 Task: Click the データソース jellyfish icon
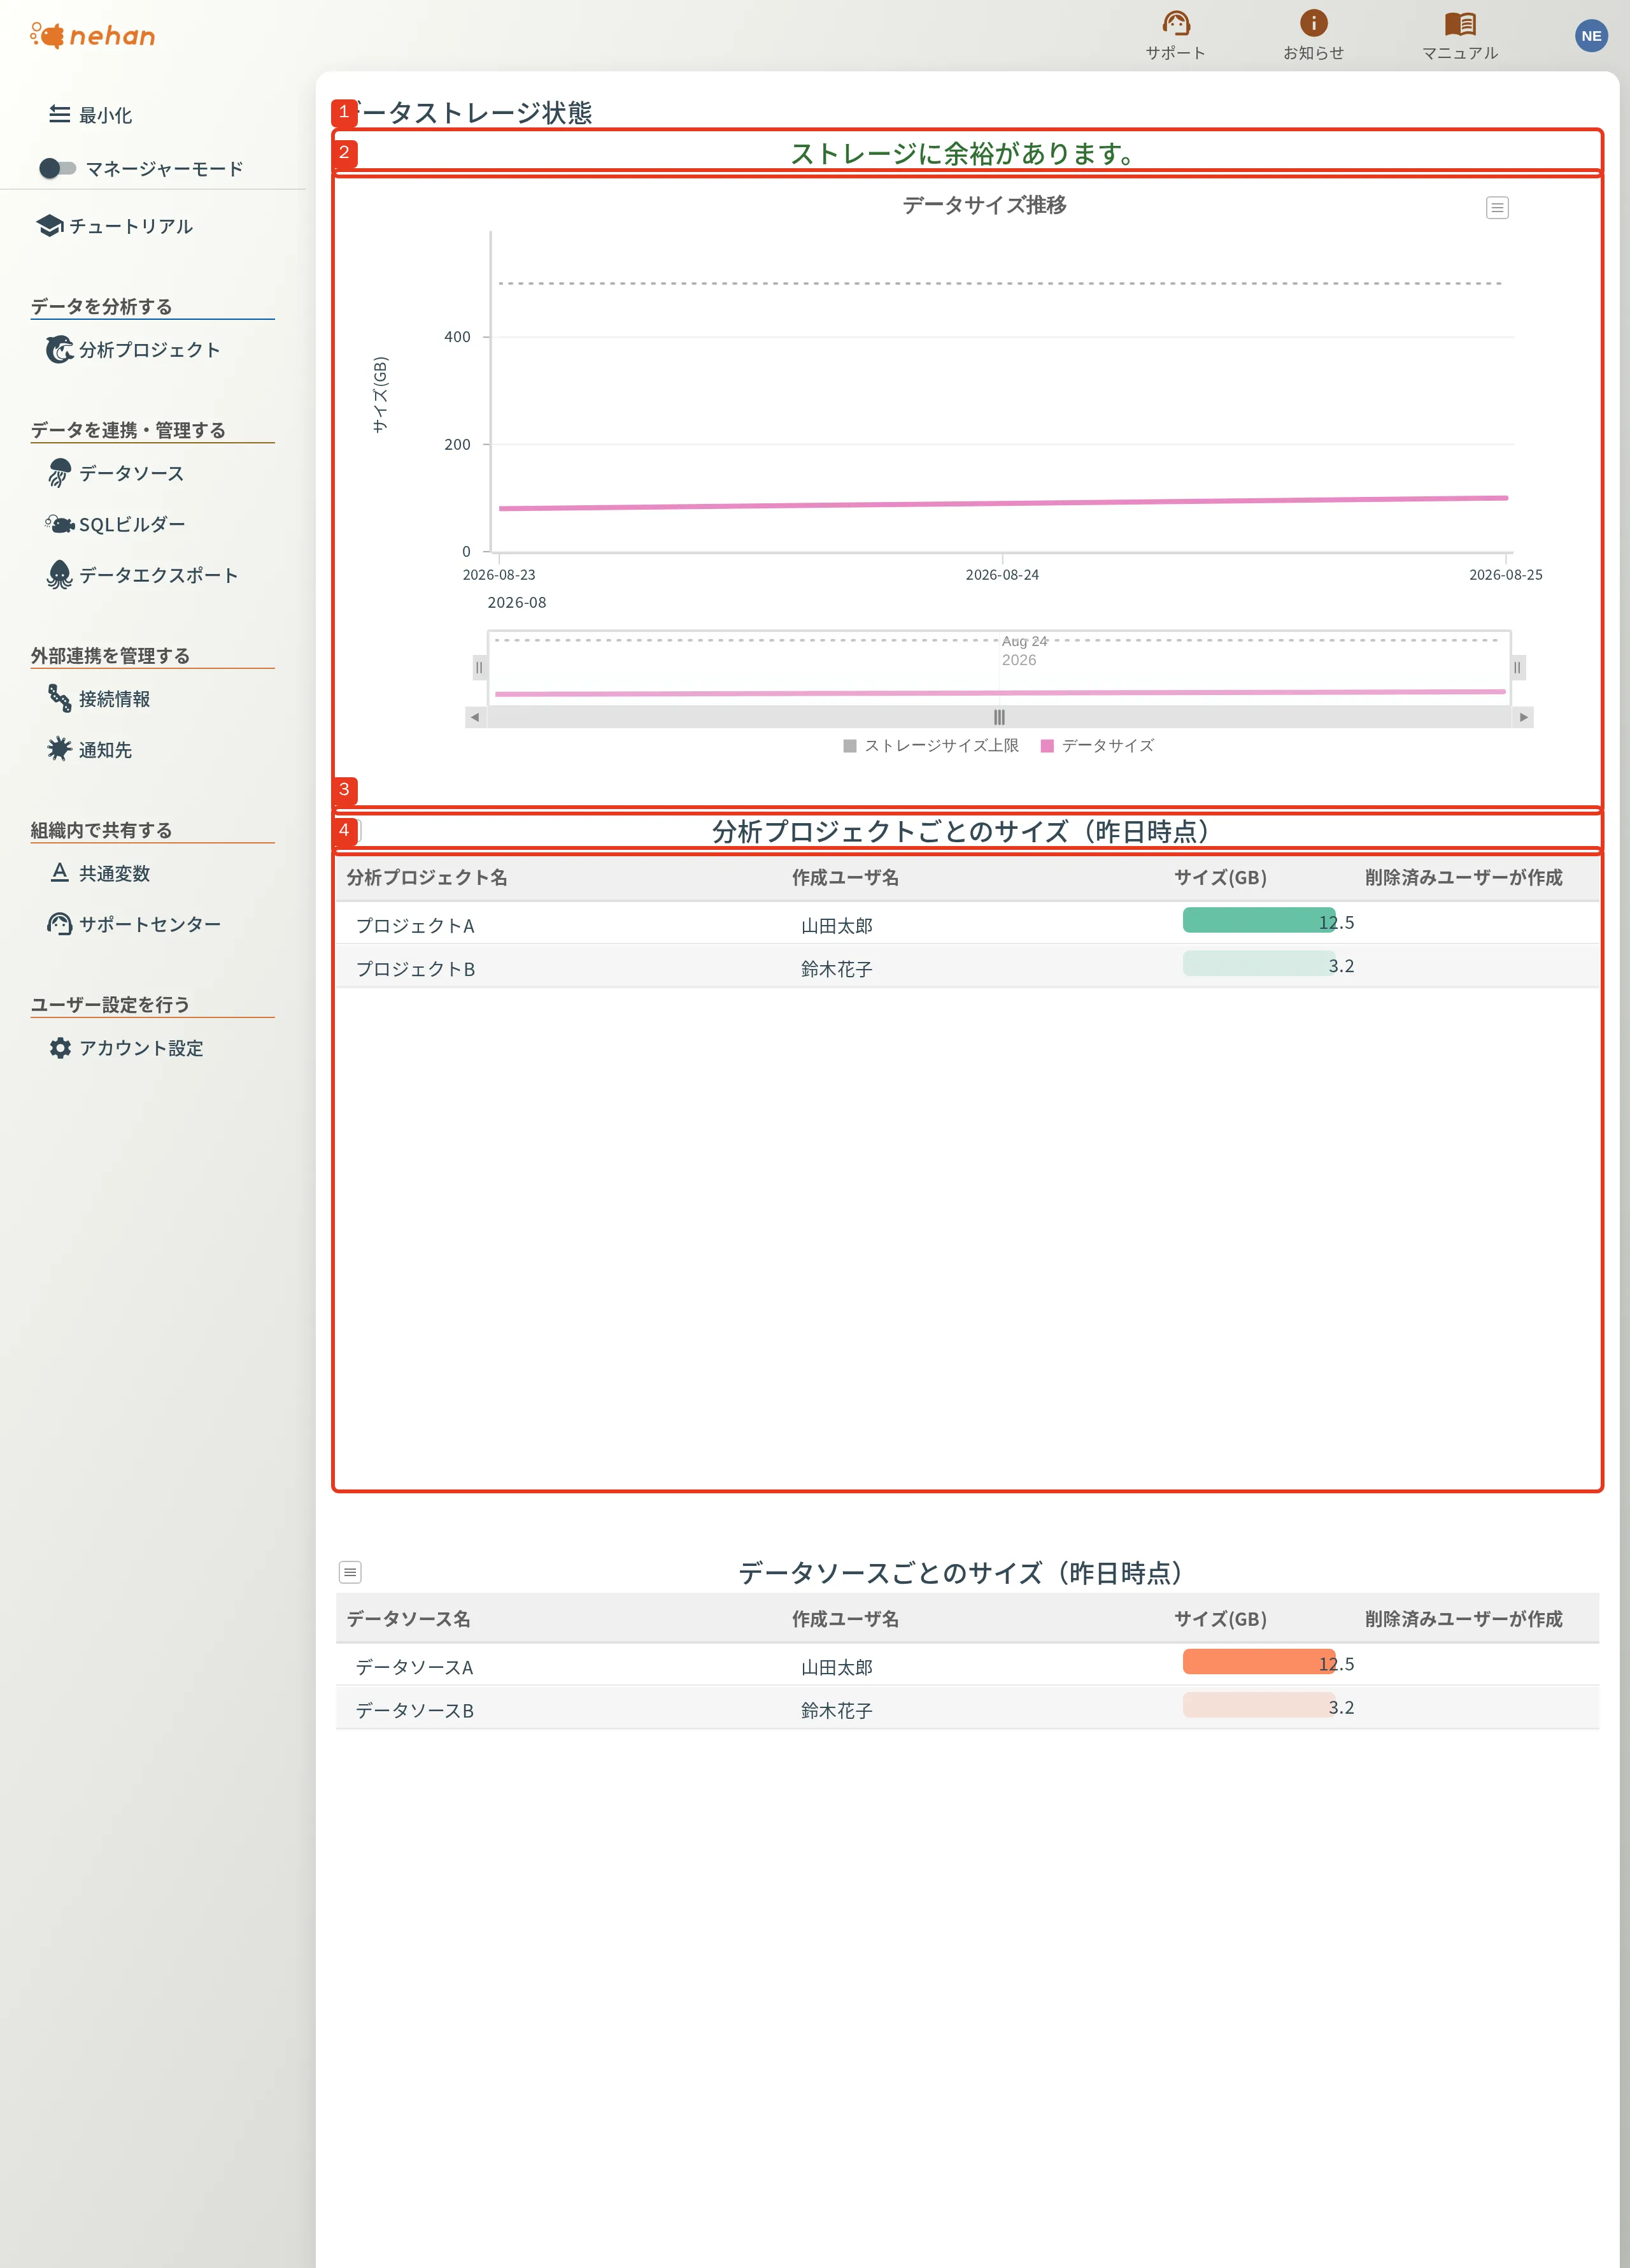click(x=59, y=473)
